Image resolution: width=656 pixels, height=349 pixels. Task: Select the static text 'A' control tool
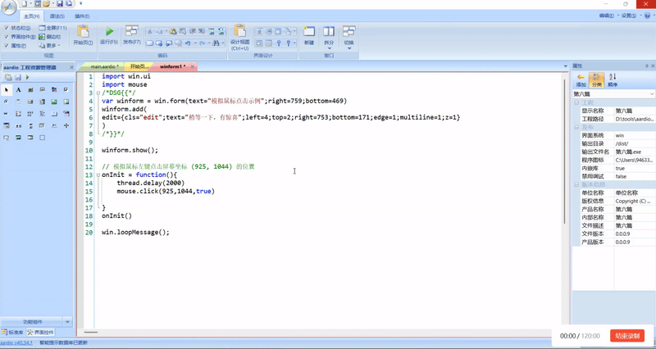click(x=18, y=89)
